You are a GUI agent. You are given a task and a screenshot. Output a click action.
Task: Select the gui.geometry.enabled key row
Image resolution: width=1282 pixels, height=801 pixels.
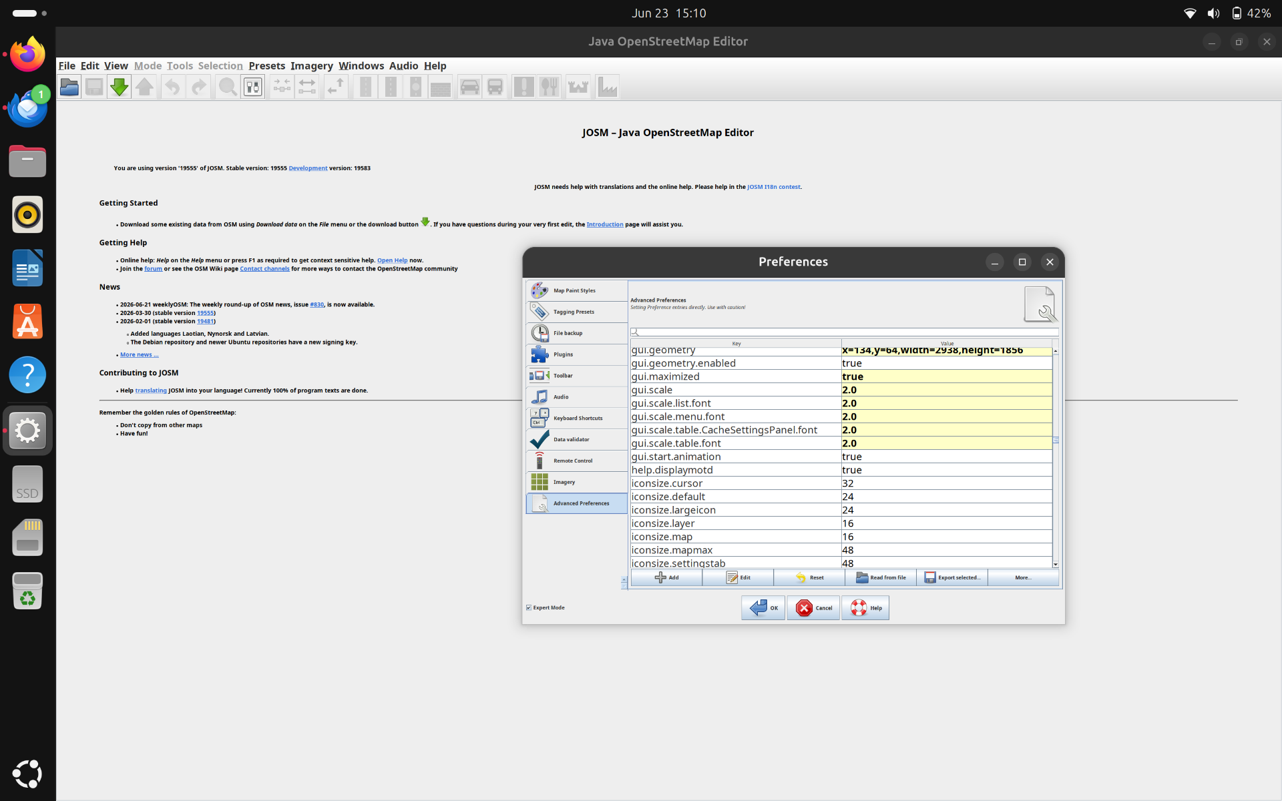[736, 363]
